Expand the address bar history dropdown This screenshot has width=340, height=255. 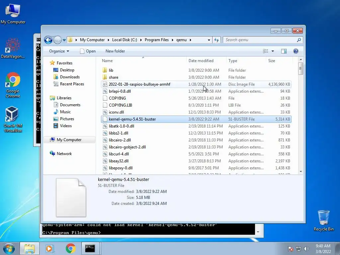click(209, 40)
